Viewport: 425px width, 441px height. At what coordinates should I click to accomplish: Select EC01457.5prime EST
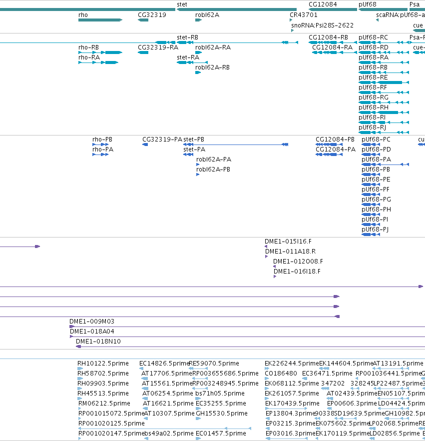tap(198, 438)
